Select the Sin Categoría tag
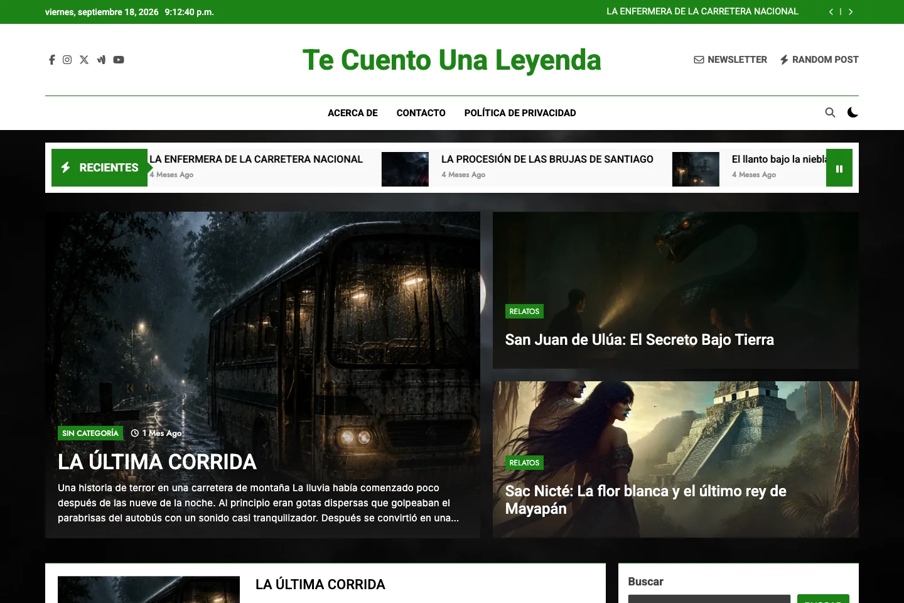This screenshot has width=904, height=603. [x=90, y=433]
